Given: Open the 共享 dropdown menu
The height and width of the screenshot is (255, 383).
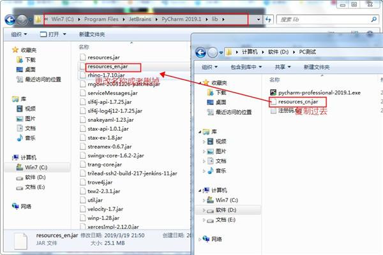Looking at the screenshot, I should point(283,67).
